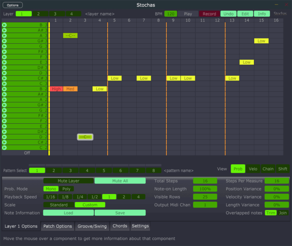Open the Note-on Length 100% value

point(205,189)
